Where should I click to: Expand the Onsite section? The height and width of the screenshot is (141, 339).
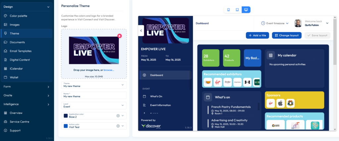48,96
